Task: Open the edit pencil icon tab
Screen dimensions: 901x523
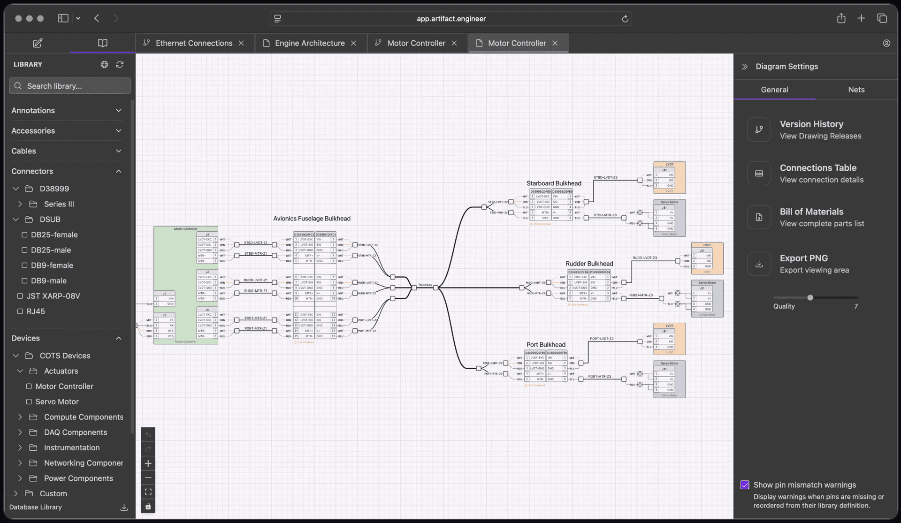Action: coord(38,43)
